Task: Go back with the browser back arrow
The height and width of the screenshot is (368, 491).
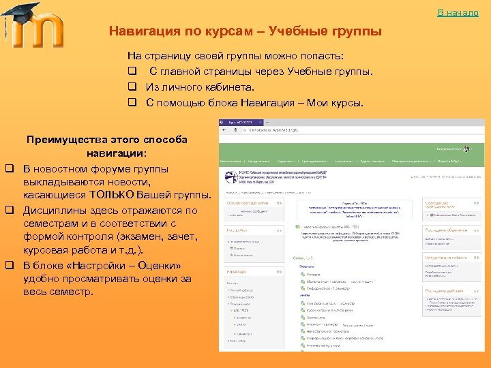Action: [x=224, y=130]
